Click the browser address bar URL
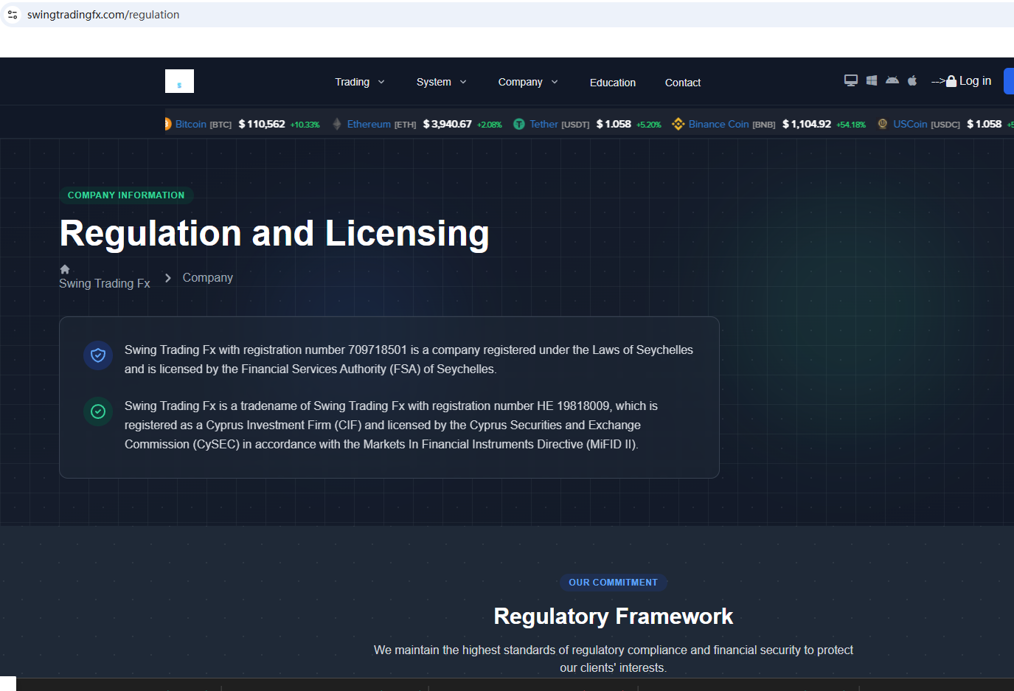The image size is (1014, 691). click(103, 15)
